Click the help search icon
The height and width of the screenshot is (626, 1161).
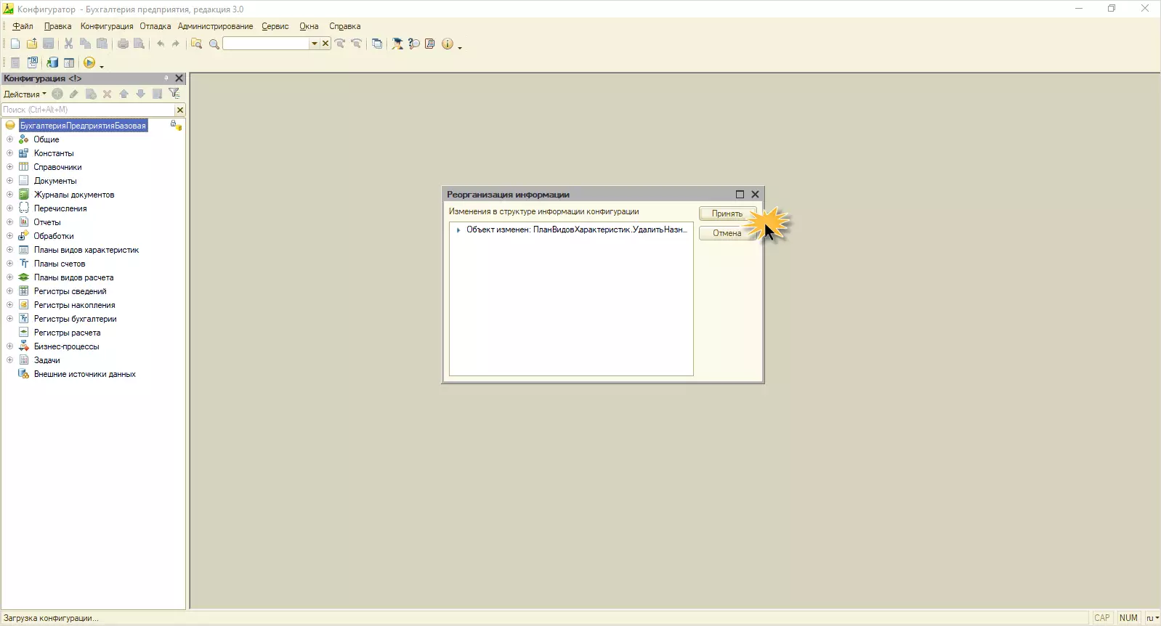[414, 44]
